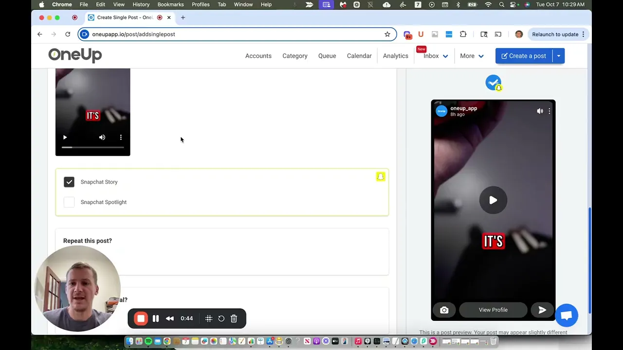Click the Snapchat Story label
This screenshot has height=350, width=623.
99,182
